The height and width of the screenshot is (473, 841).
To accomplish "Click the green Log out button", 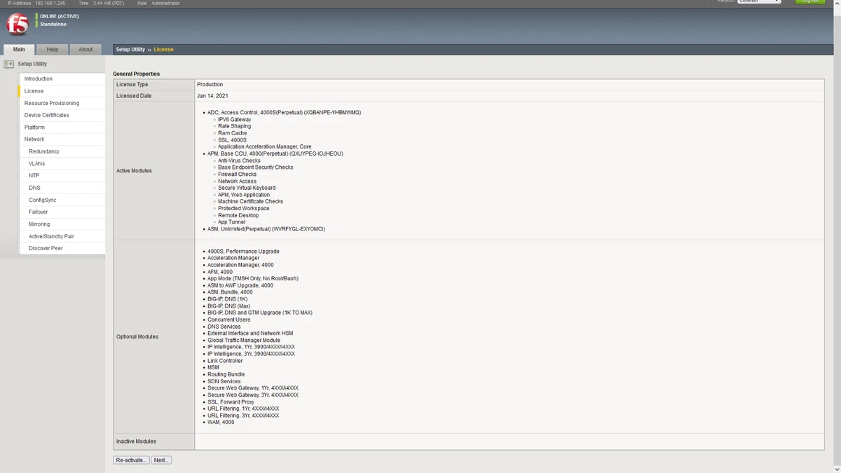I will [809, 2].
